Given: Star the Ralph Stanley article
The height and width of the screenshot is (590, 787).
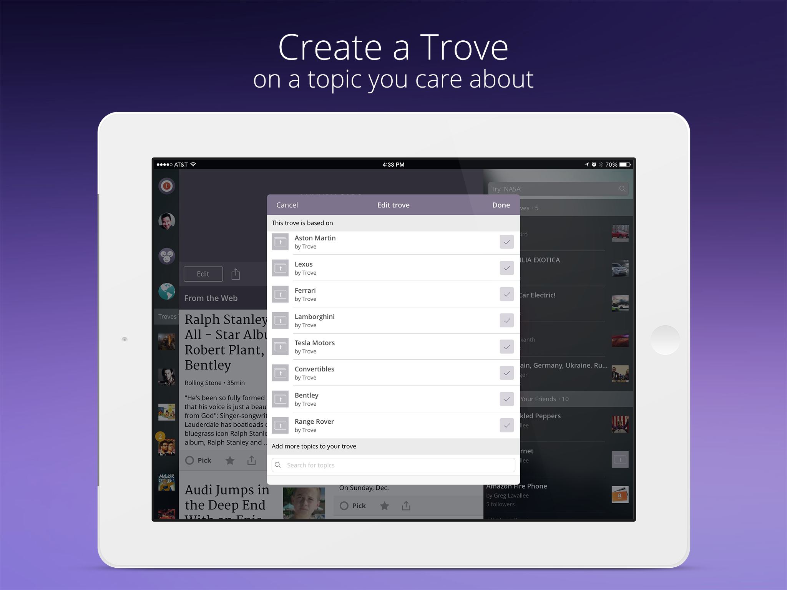Looking at the screenshot, I should coord(230,460).
